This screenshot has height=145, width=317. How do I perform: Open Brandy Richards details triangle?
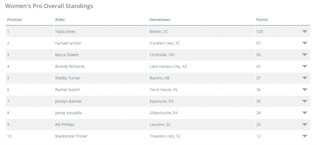tap(305, 66)
